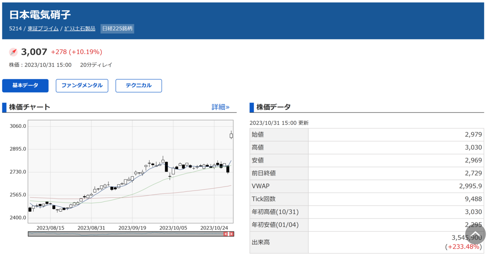The image size is (487, 255).
Task: Click the volume change (+233.48%)
Action: [x=463, y=247]
